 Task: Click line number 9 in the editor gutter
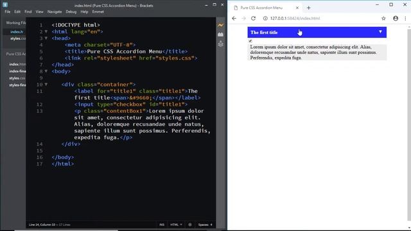[x=41, y=78]
